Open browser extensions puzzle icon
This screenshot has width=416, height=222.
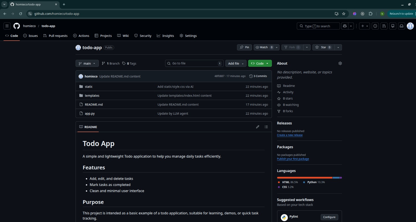[x=370, y=14]
